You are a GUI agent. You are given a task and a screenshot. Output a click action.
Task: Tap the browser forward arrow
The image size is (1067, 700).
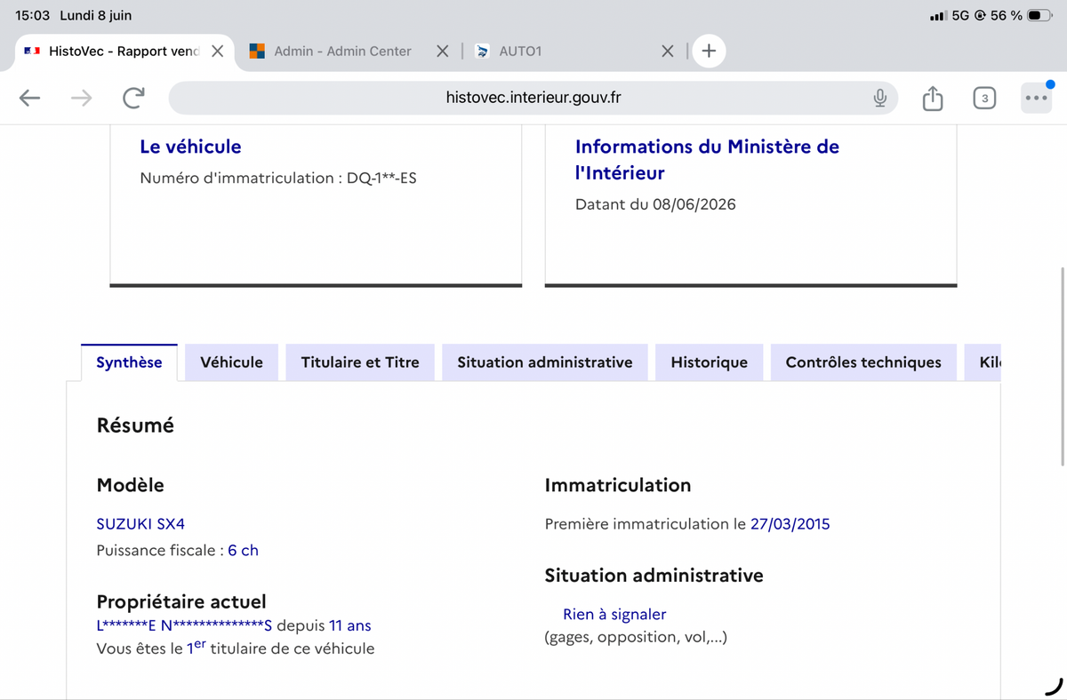(x=81, y=98)
